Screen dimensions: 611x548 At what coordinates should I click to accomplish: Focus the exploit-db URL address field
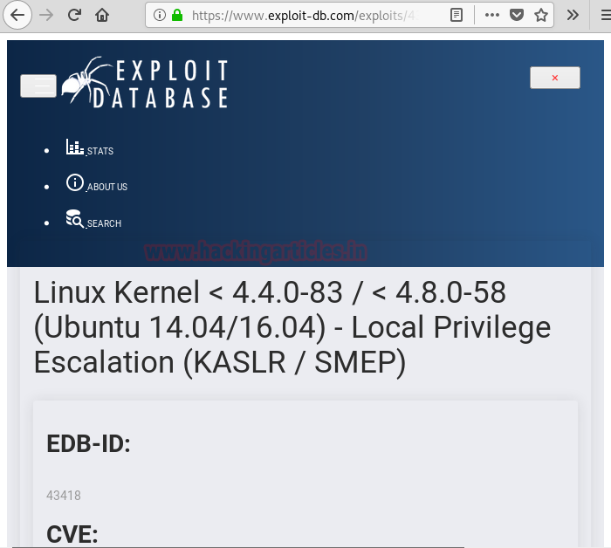pyautogui.click(x=304, y=16)
